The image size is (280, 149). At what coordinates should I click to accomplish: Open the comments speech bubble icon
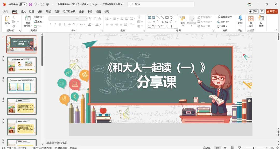pyautogui.click(x=262, y=12)
